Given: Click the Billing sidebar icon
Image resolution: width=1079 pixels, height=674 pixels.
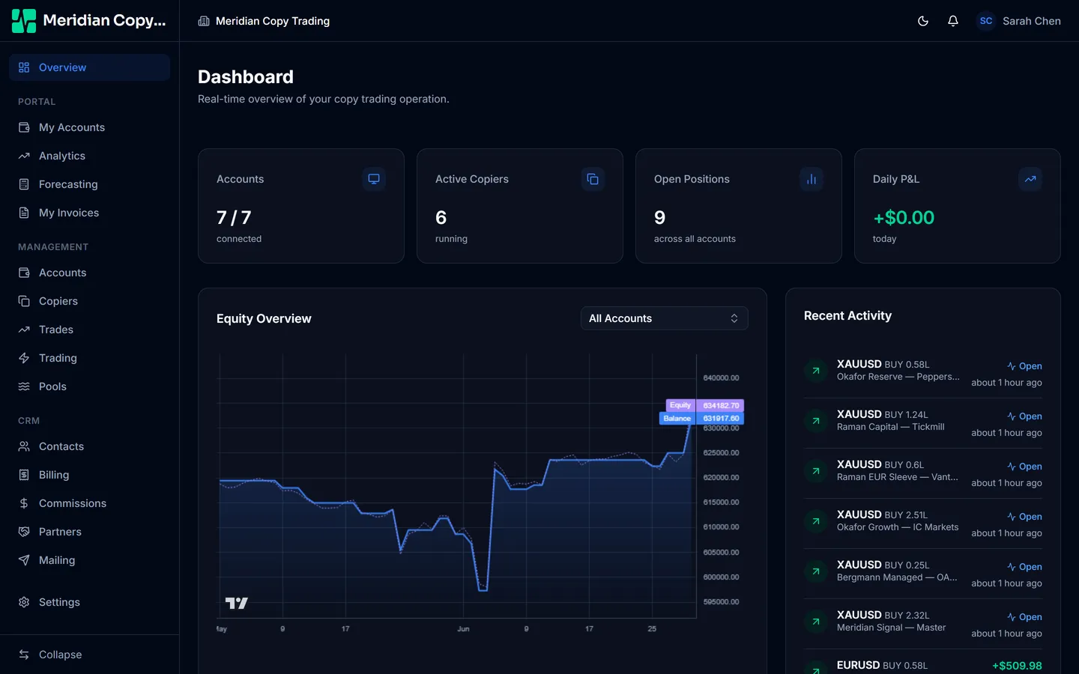Looking at the screenshot, I should pos(24,475).
